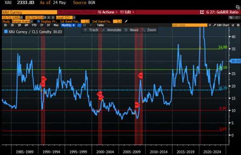Open the start date calendar picker

(22, 18)
